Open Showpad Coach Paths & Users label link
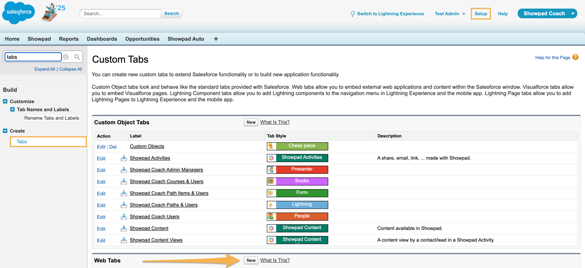Viewport: 585px width, 268px height. 163,205
